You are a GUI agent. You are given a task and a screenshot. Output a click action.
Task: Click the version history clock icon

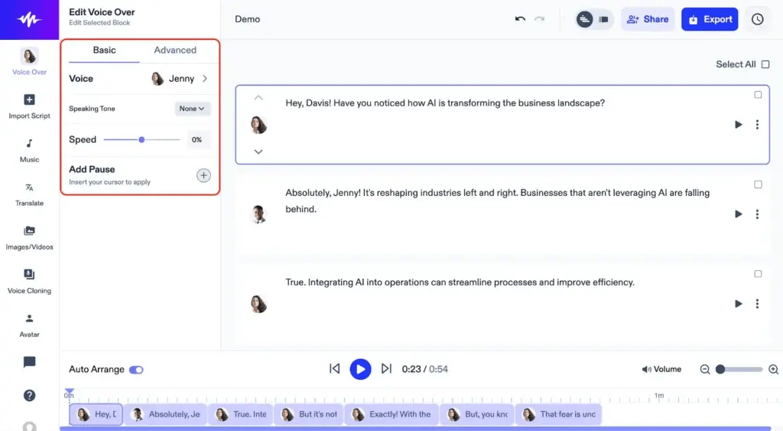(757, 19)
